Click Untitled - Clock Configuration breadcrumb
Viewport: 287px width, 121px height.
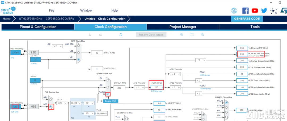click(x=105, y=19)
